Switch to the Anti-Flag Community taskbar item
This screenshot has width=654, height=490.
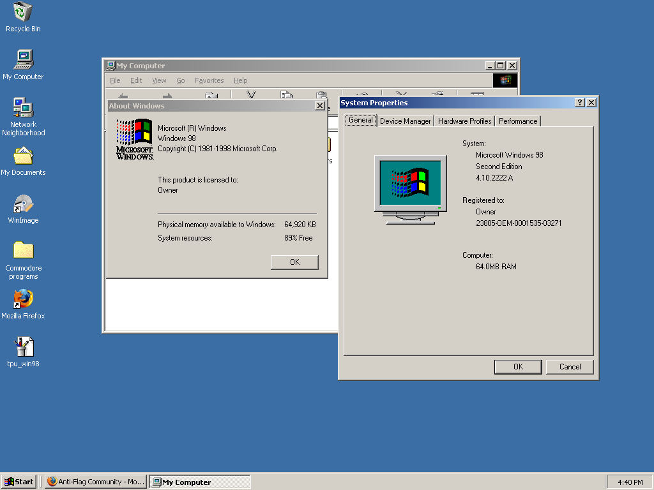pyautogui.click(x=95, y=482)
